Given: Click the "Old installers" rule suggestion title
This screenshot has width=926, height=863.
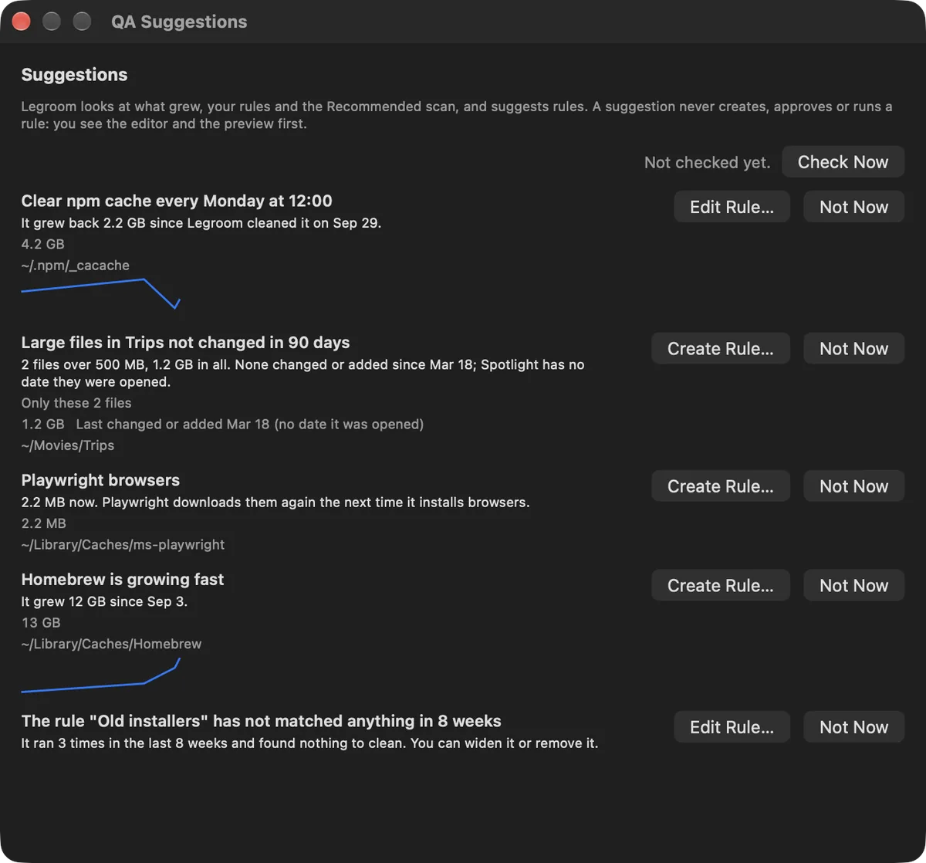Looking at the screenshot, I should tap(261, 722).
